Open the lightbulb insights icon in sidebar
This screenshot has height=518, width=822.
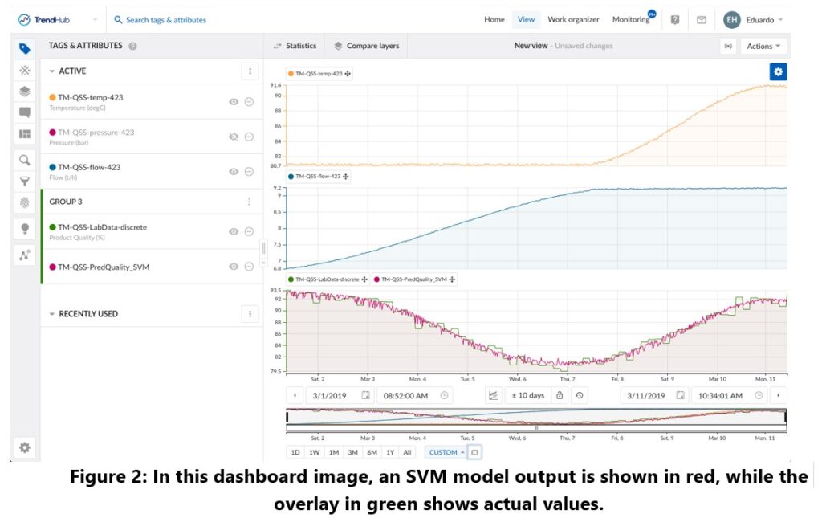click(x=25, y=229)
